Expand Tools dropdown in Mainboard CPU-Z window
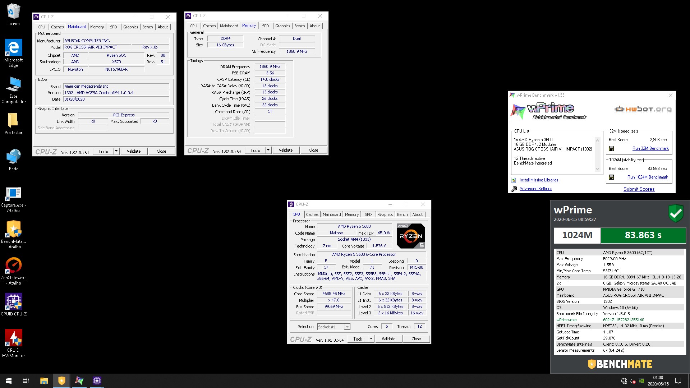 116,151
